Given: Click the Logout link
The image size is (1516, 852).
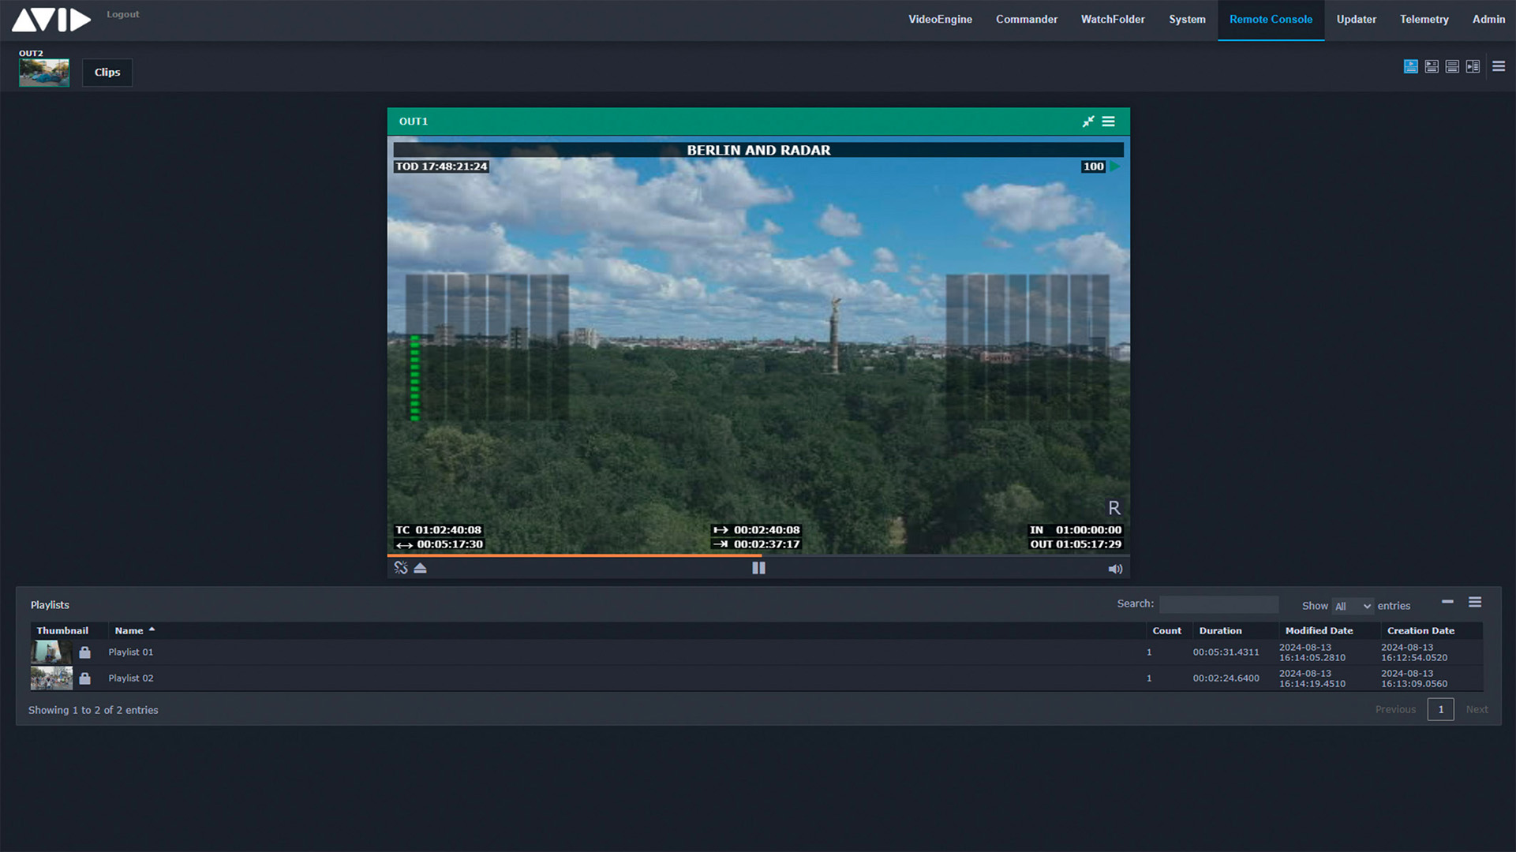Looking at the screenshot, I should (122, 13).
